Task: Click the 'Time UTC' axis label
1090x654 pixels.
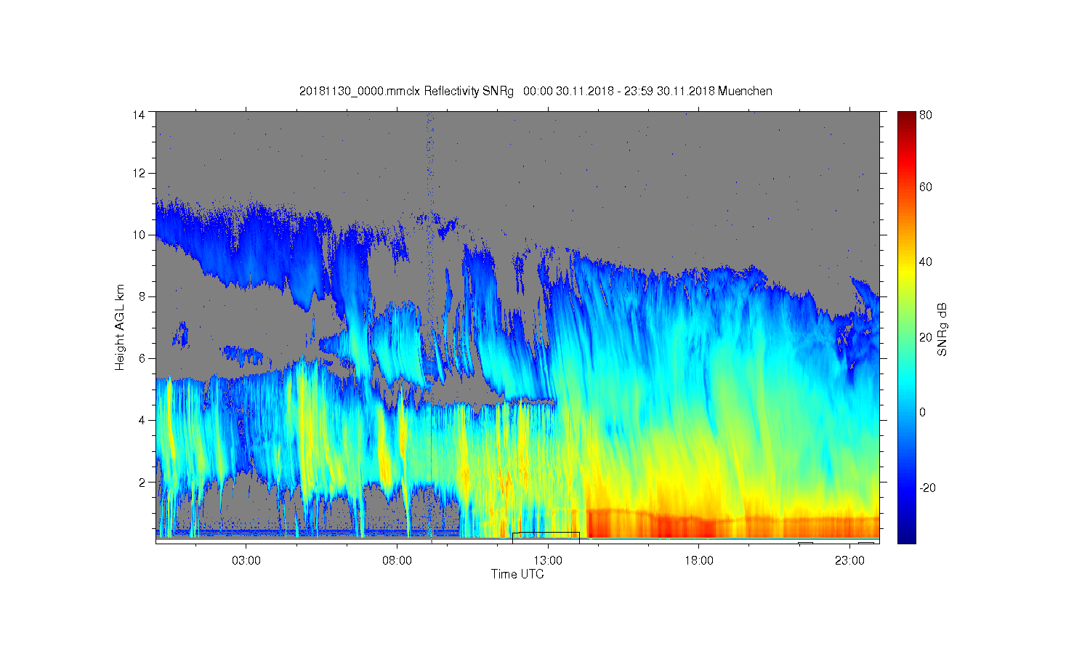Action: pyautogui.click(x=517, y=574)
